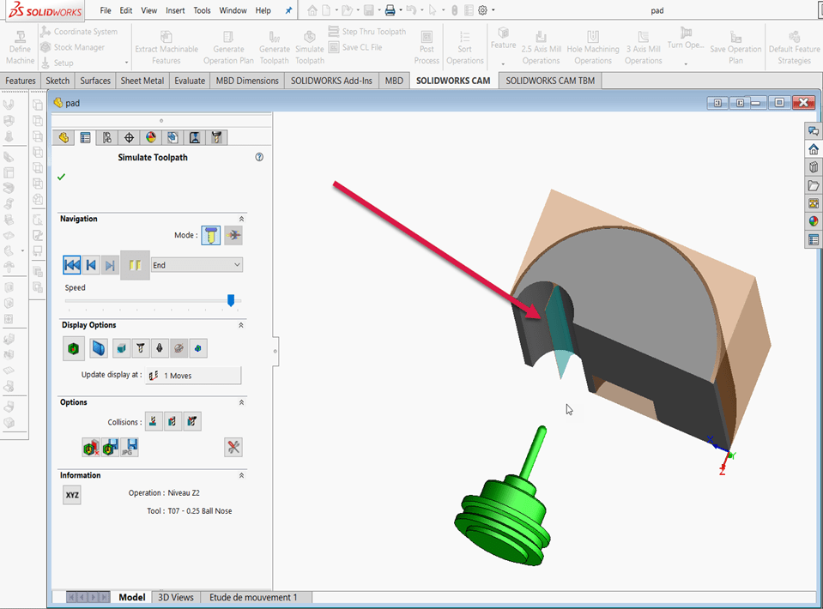The image size is (823, 609).
Task: Select Tool mode simulation button
Action: tap(211, 235)
